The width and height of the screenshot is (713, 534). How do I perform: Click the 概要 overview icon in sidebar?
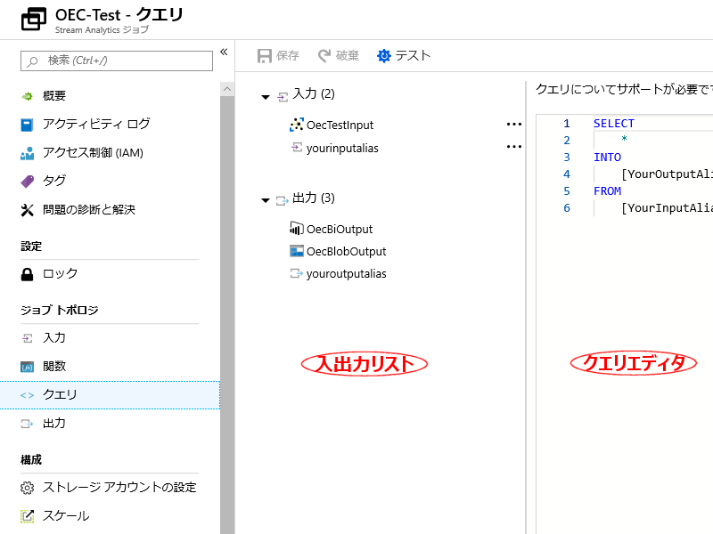click(28, 96)
